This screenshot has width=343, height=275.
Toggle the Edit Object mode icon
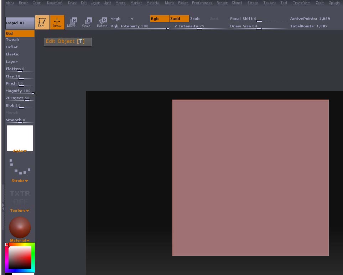(42, 22)
